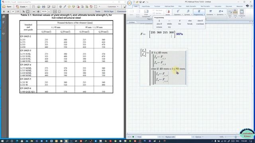Insert the 'try' programming operator

click(169, 27)
